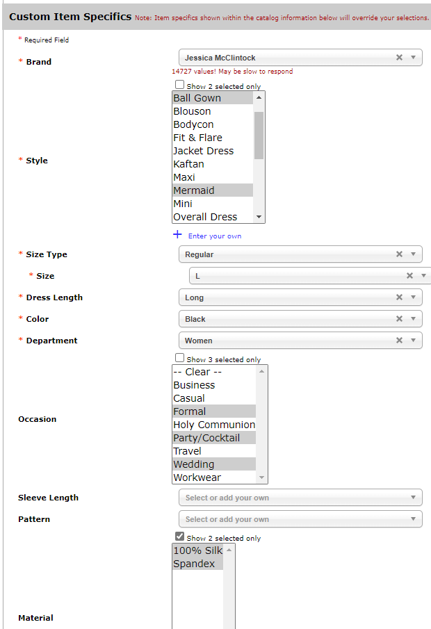The width and height of the screenshot is (431, 629).
Task: Click the Style list scroll-down arrow
Action: [x=259, y=217]
